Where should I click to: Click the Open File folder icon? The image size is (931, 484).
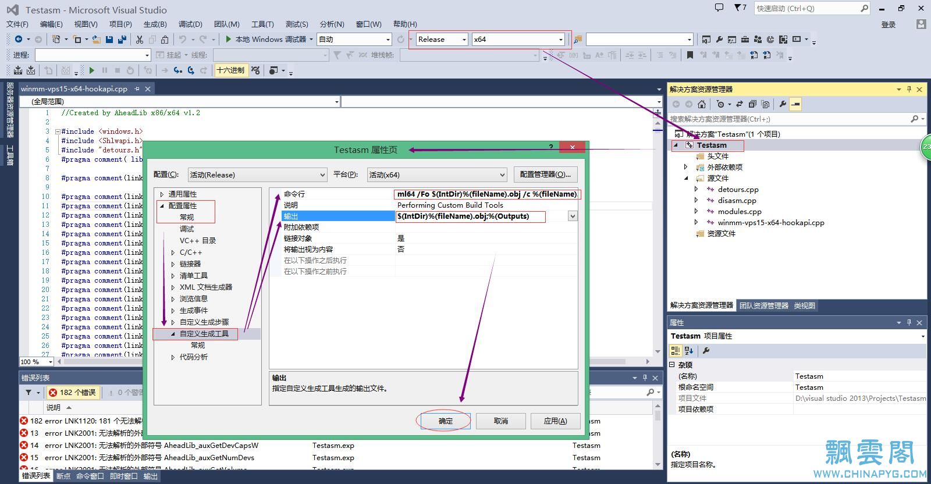tap(96, 39)
